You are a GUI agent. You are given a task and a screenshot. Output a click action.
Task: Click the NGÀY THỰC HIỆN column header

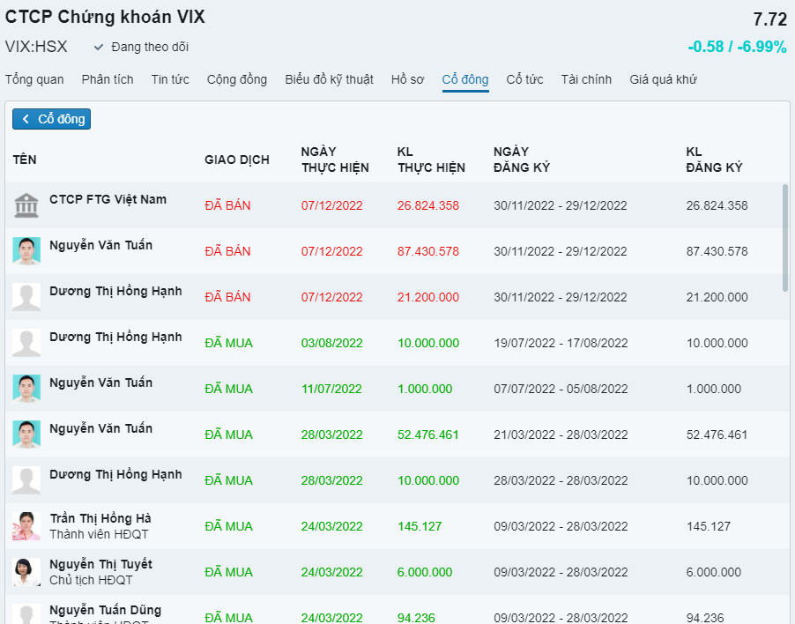click(335, 160)
